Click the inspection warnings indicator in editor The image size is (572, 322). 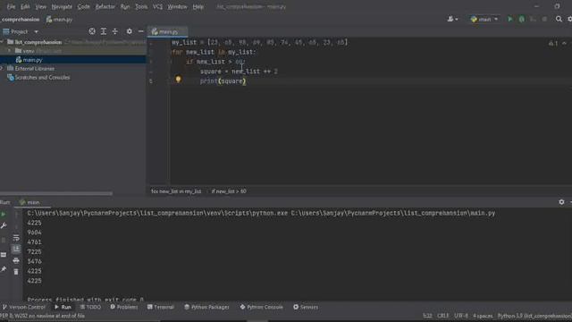pos(553,43)
